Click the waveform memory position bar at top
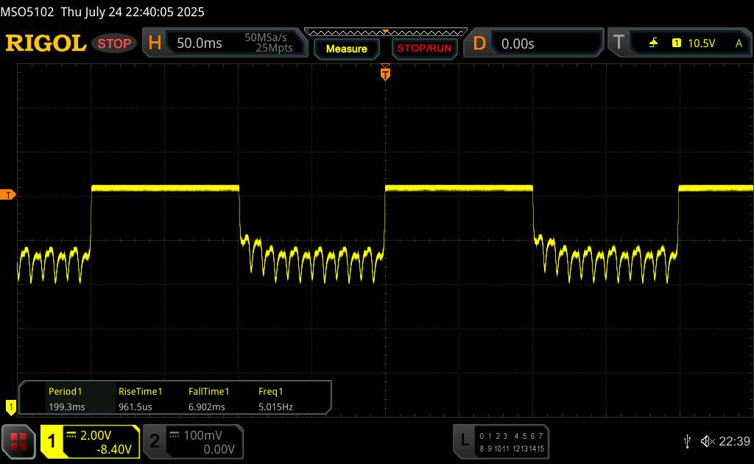 coord(385,32)
